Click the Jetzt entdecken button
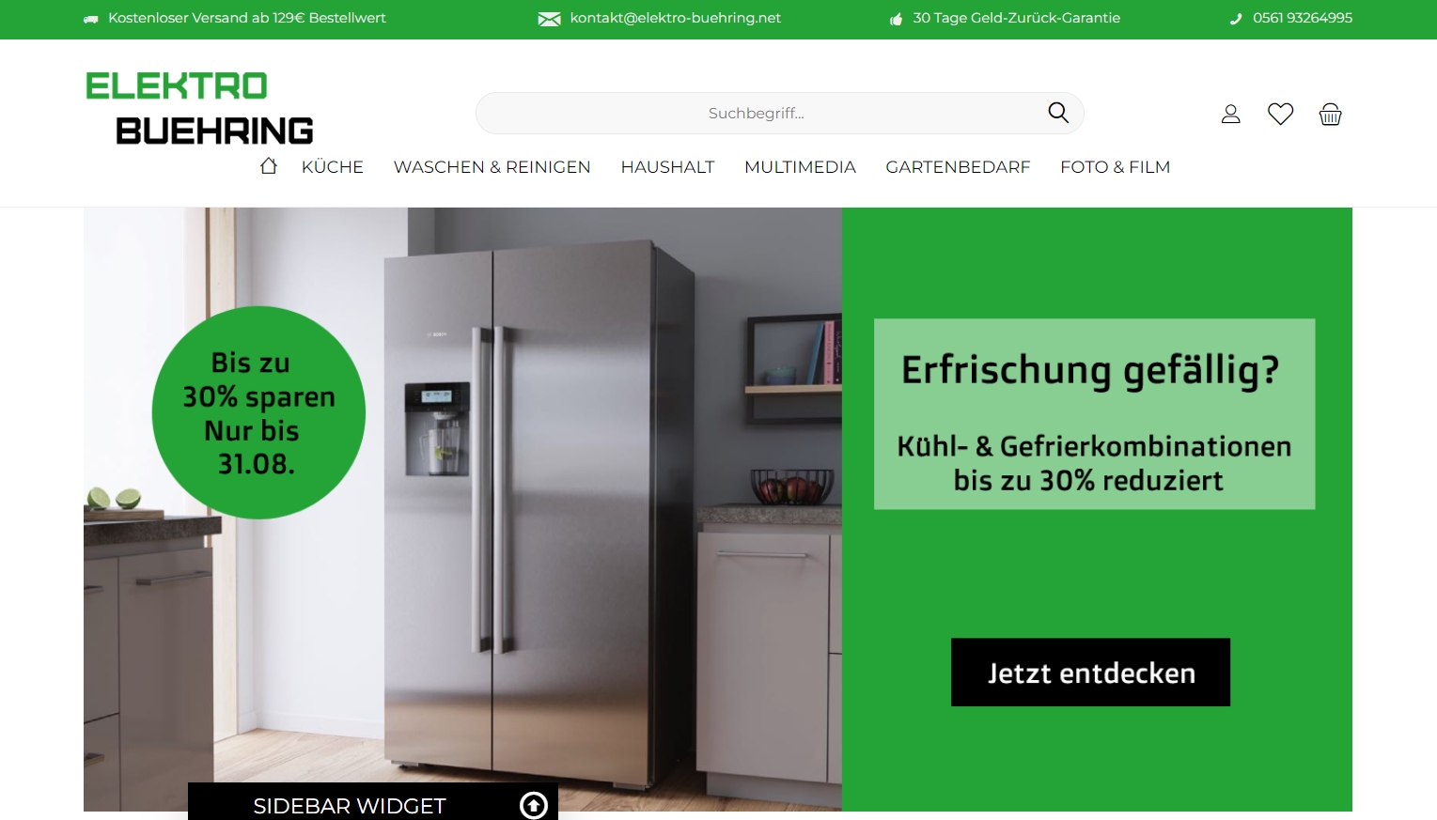The image size is (1437, 820). [x=1090, y=673]
